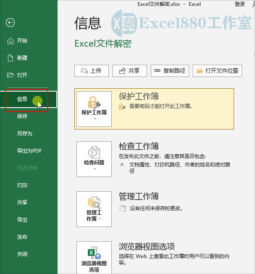
Task: Click the 保护工作簿 section heading
Action: pos(139,96)
